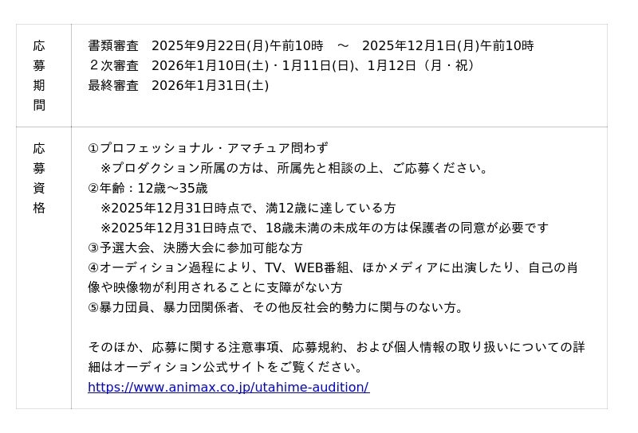Click item ④ about TV、WEB番組 appearances

(x=333, y=267)
